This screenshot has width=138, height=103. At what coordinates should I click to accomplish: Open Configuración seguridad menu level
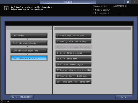click(x=29, y=51)
